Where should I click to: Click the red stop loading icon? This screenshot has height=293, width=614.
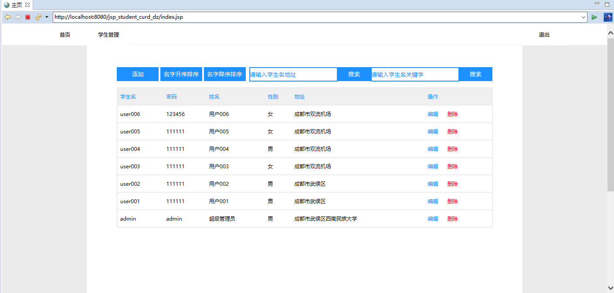pos(27,17)
